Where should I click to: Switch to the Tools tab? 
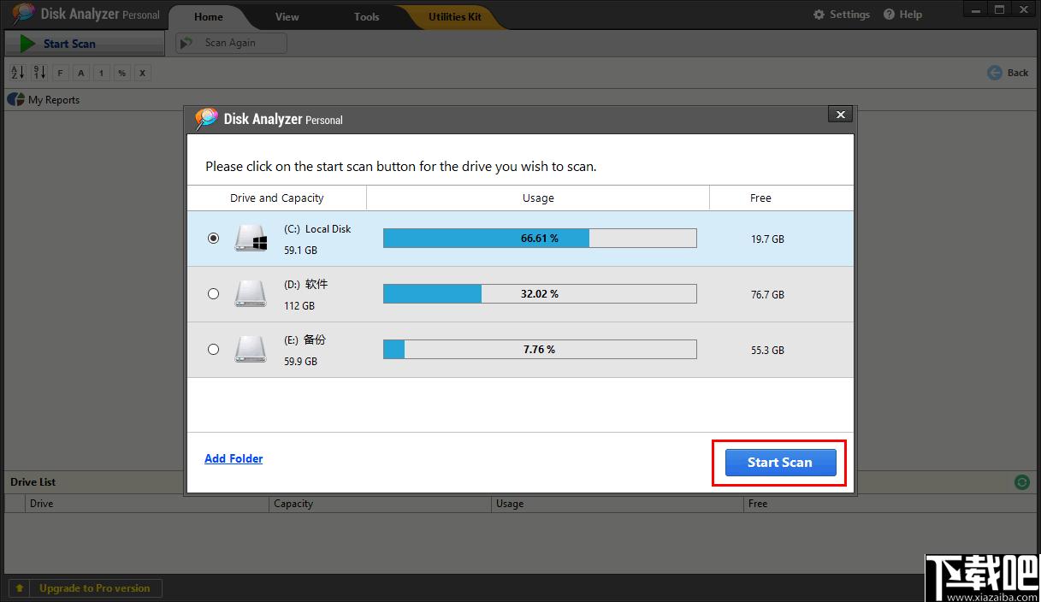pos(367,16)
